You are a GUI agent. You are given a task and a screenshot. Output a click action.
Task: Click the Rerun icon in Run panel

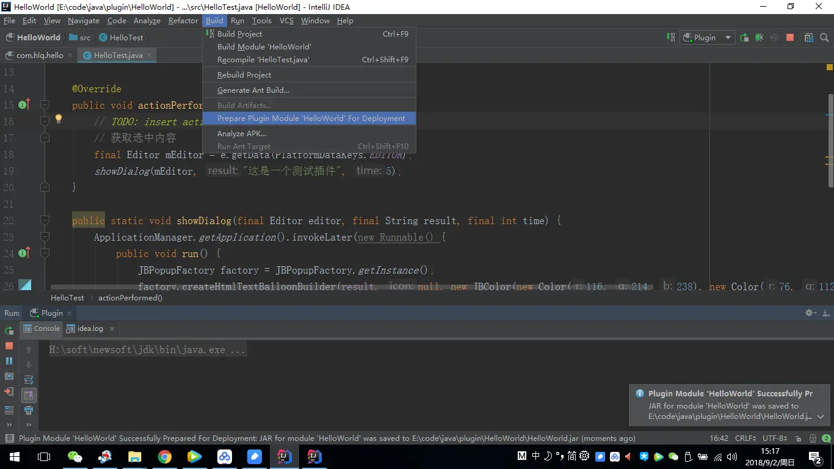pos(9,331)
